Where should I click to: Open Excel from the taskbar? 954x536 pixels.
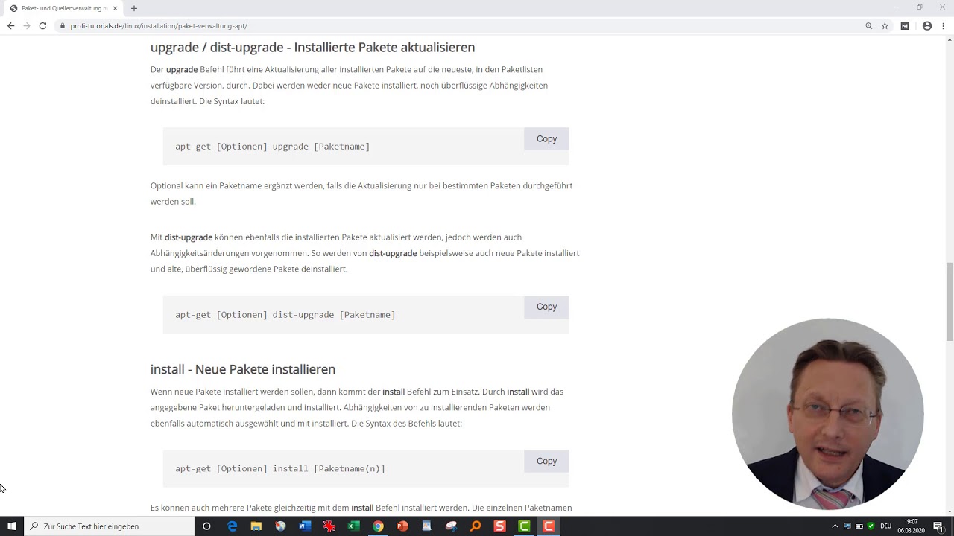(x=354, y=526)
